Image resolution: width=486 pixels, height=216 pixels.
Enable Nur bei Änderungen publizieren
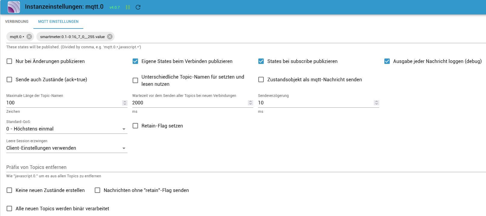9,61
